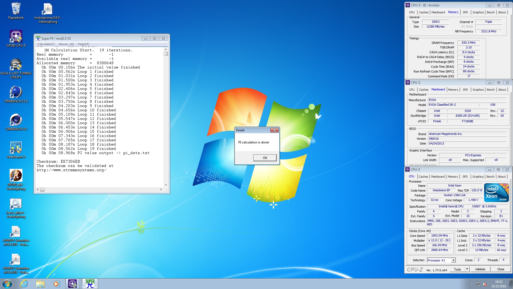Click the muted volume tray icon
Screen dimensions: 513x289
click(x=485, y=284)
